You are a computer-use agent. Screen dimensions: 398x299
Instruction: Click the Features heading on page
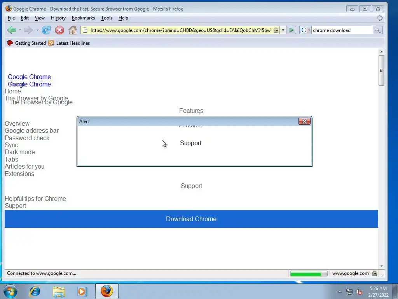[x=191, y=111]
